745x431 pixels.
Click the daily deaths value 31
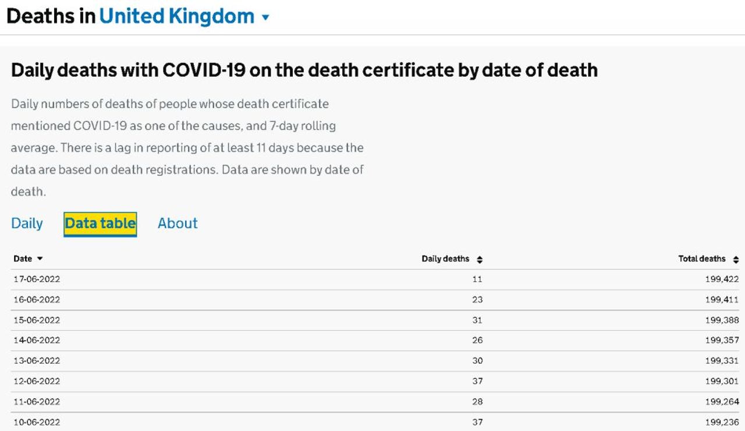click(477, 320)
